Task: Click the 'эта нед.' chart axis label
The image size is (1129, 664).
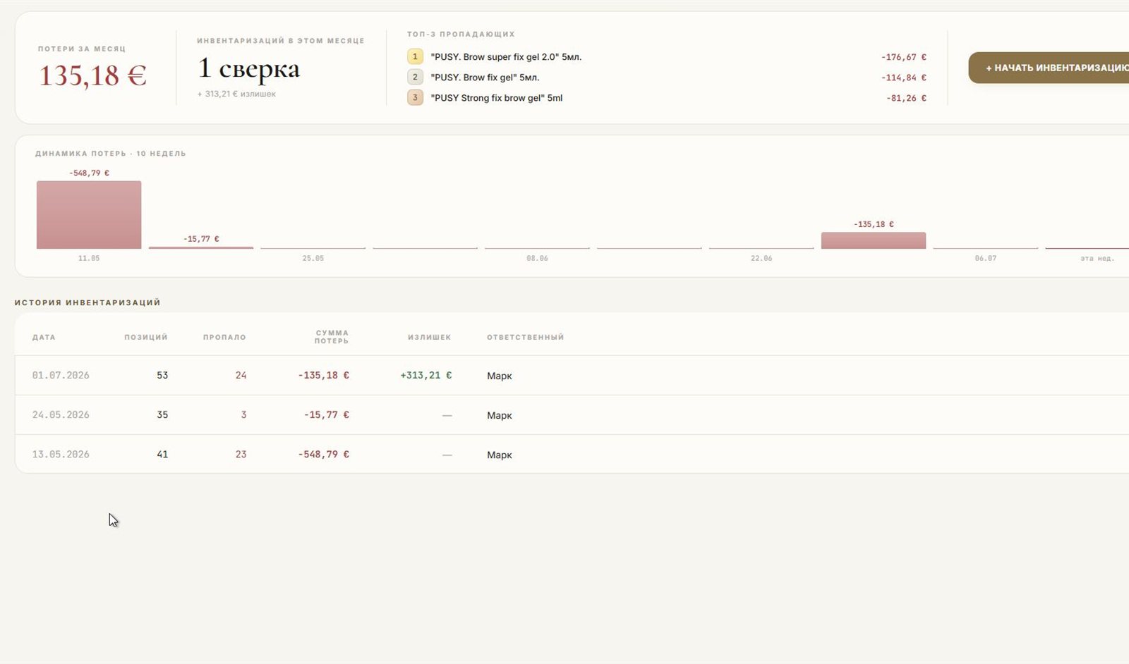Action: coord(1097,259)
